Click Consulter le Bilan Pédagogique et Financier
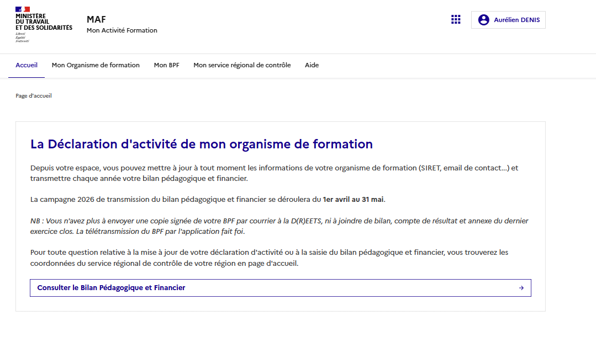The image size is (596, 337). [x=112, y=287]
